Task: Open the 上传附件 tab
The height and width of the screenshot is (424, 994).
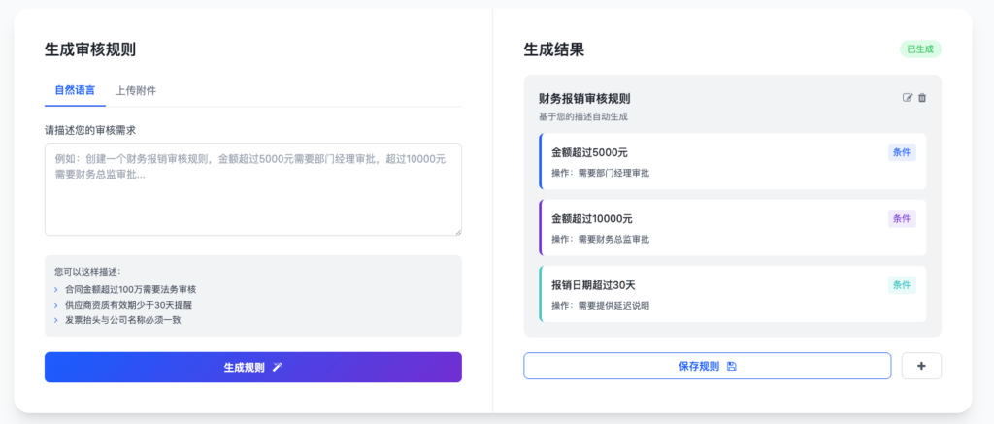Action: pos(136,90)
